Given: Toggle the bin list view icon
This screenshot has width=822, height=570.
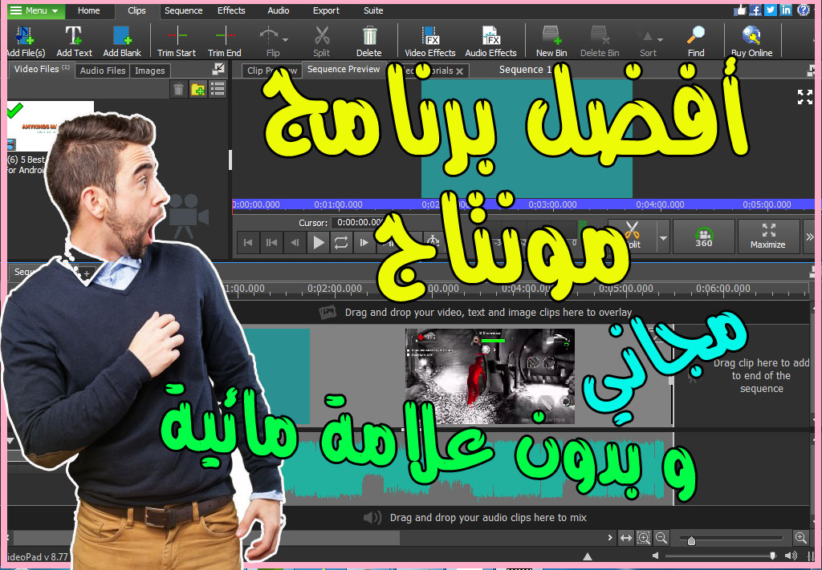Looking at the screenshot, I should point(218,89).
